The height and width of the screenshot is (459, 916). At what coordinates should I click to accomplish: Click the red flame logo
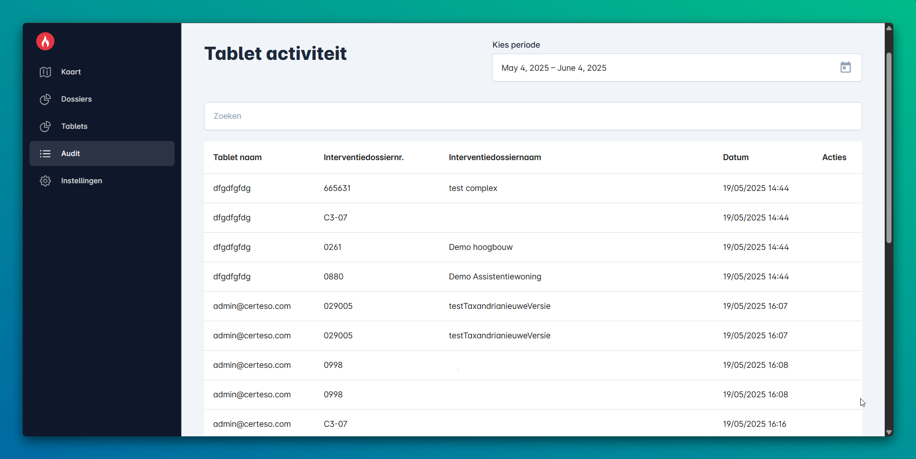tap(45, 42)
